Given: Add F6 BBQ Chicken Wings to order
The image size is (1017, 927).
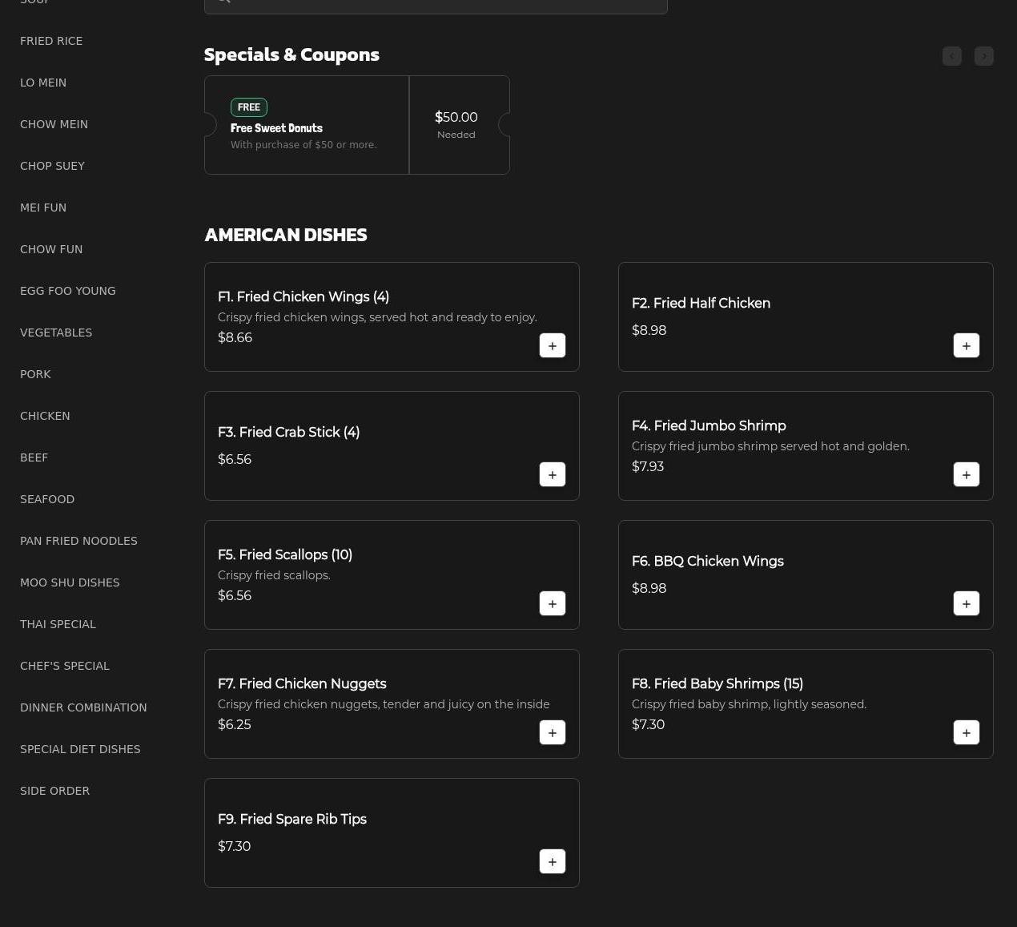Looking at the screenshot, I should [966, 603].
